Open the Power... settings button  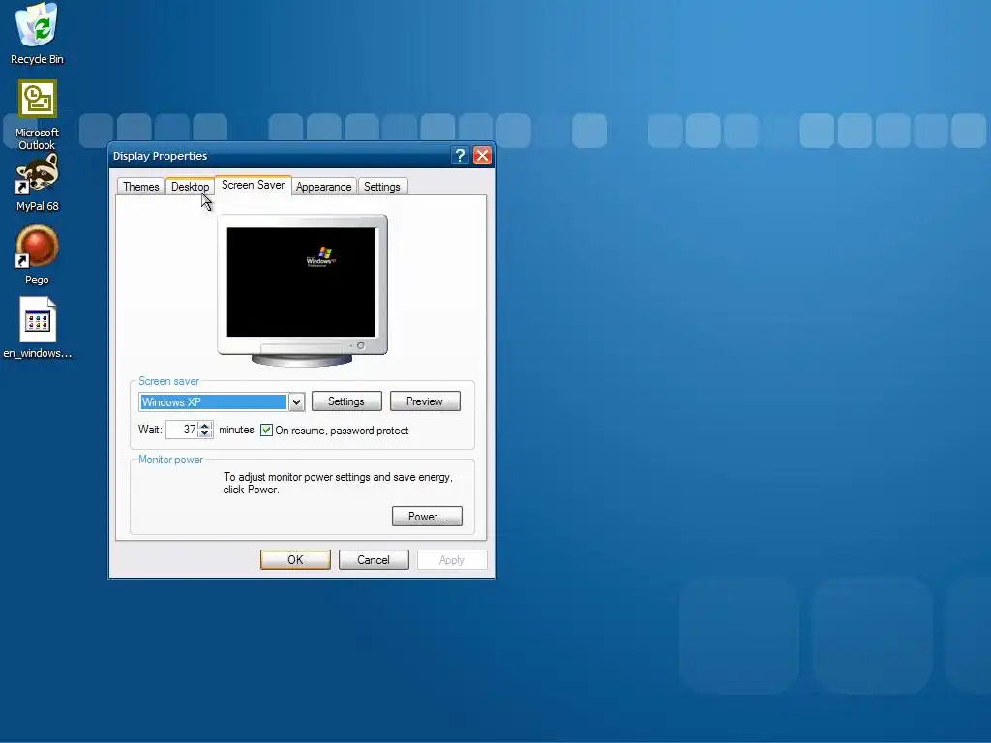pyautogui.click(x=427, y=517)
